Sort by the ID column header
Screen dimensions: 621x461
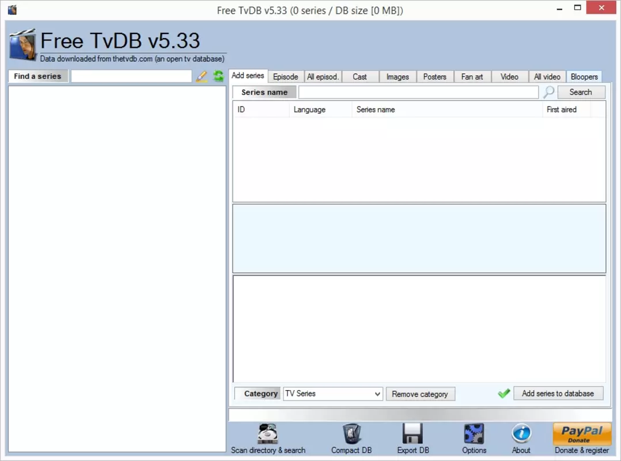[x=261, y=109]
